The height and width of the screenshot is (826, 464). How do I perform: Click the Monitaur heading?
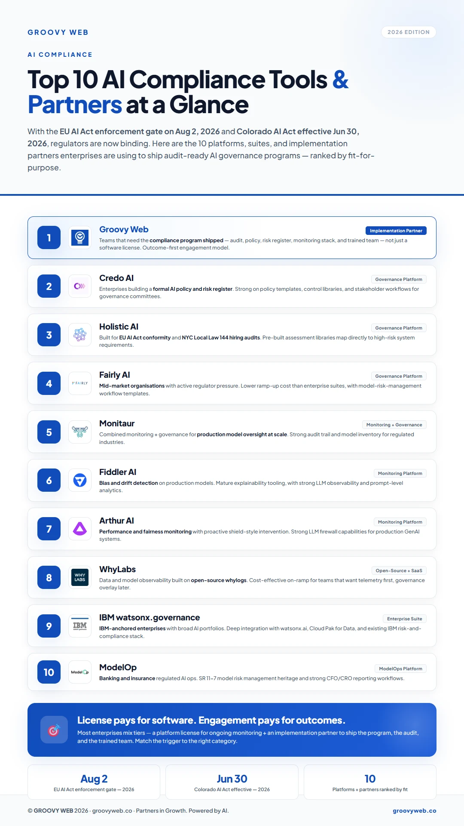(x=117, y=423)
